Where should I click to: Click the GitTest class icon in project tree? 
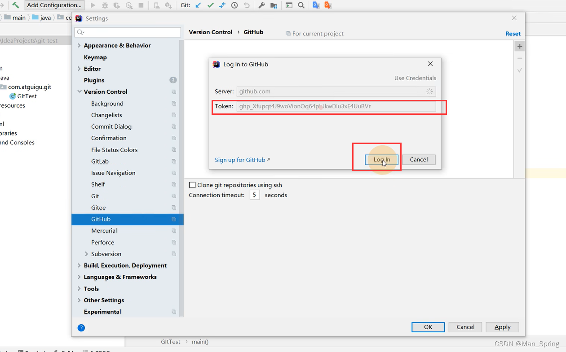pos(13,96)
